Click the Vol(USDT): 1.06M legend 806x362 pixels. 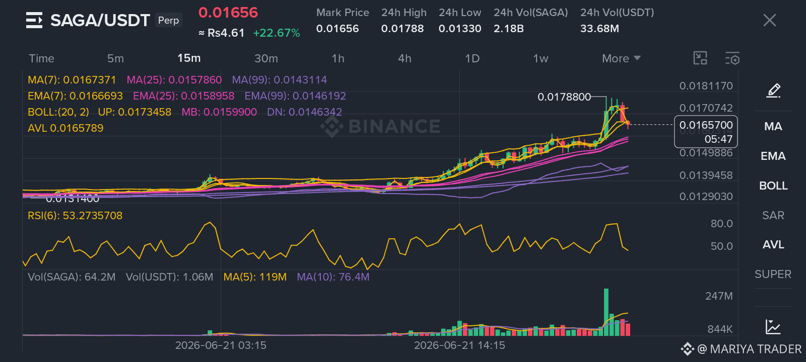point(169,277)
